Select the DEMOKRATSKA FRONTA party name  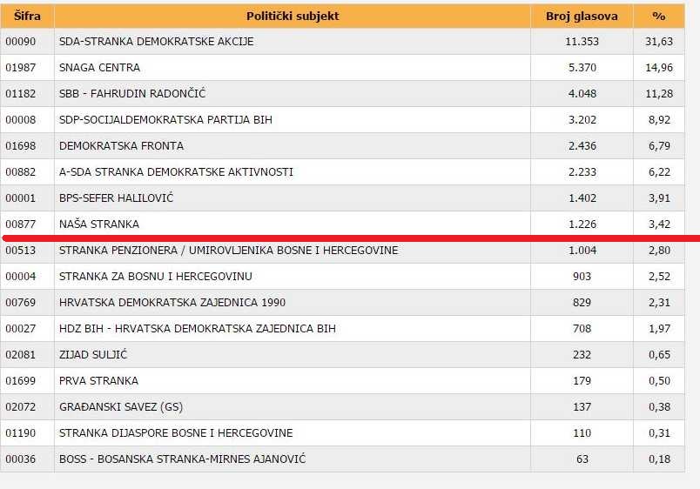pos(121,146)
